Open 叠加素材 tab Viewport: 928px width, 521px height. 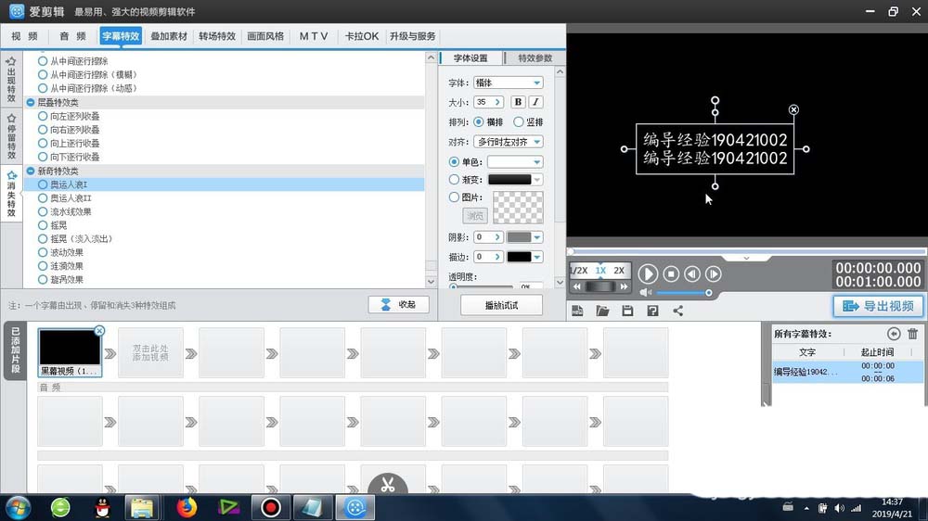pos(169,36)
